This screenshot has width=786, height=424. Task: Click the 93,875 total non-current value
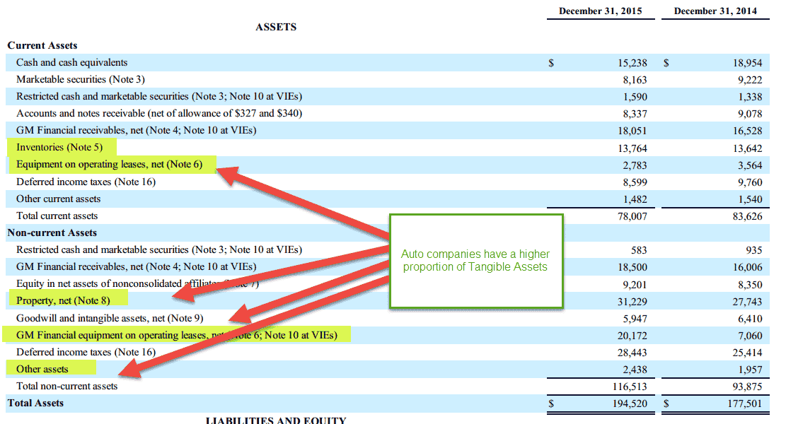[747, 387]
